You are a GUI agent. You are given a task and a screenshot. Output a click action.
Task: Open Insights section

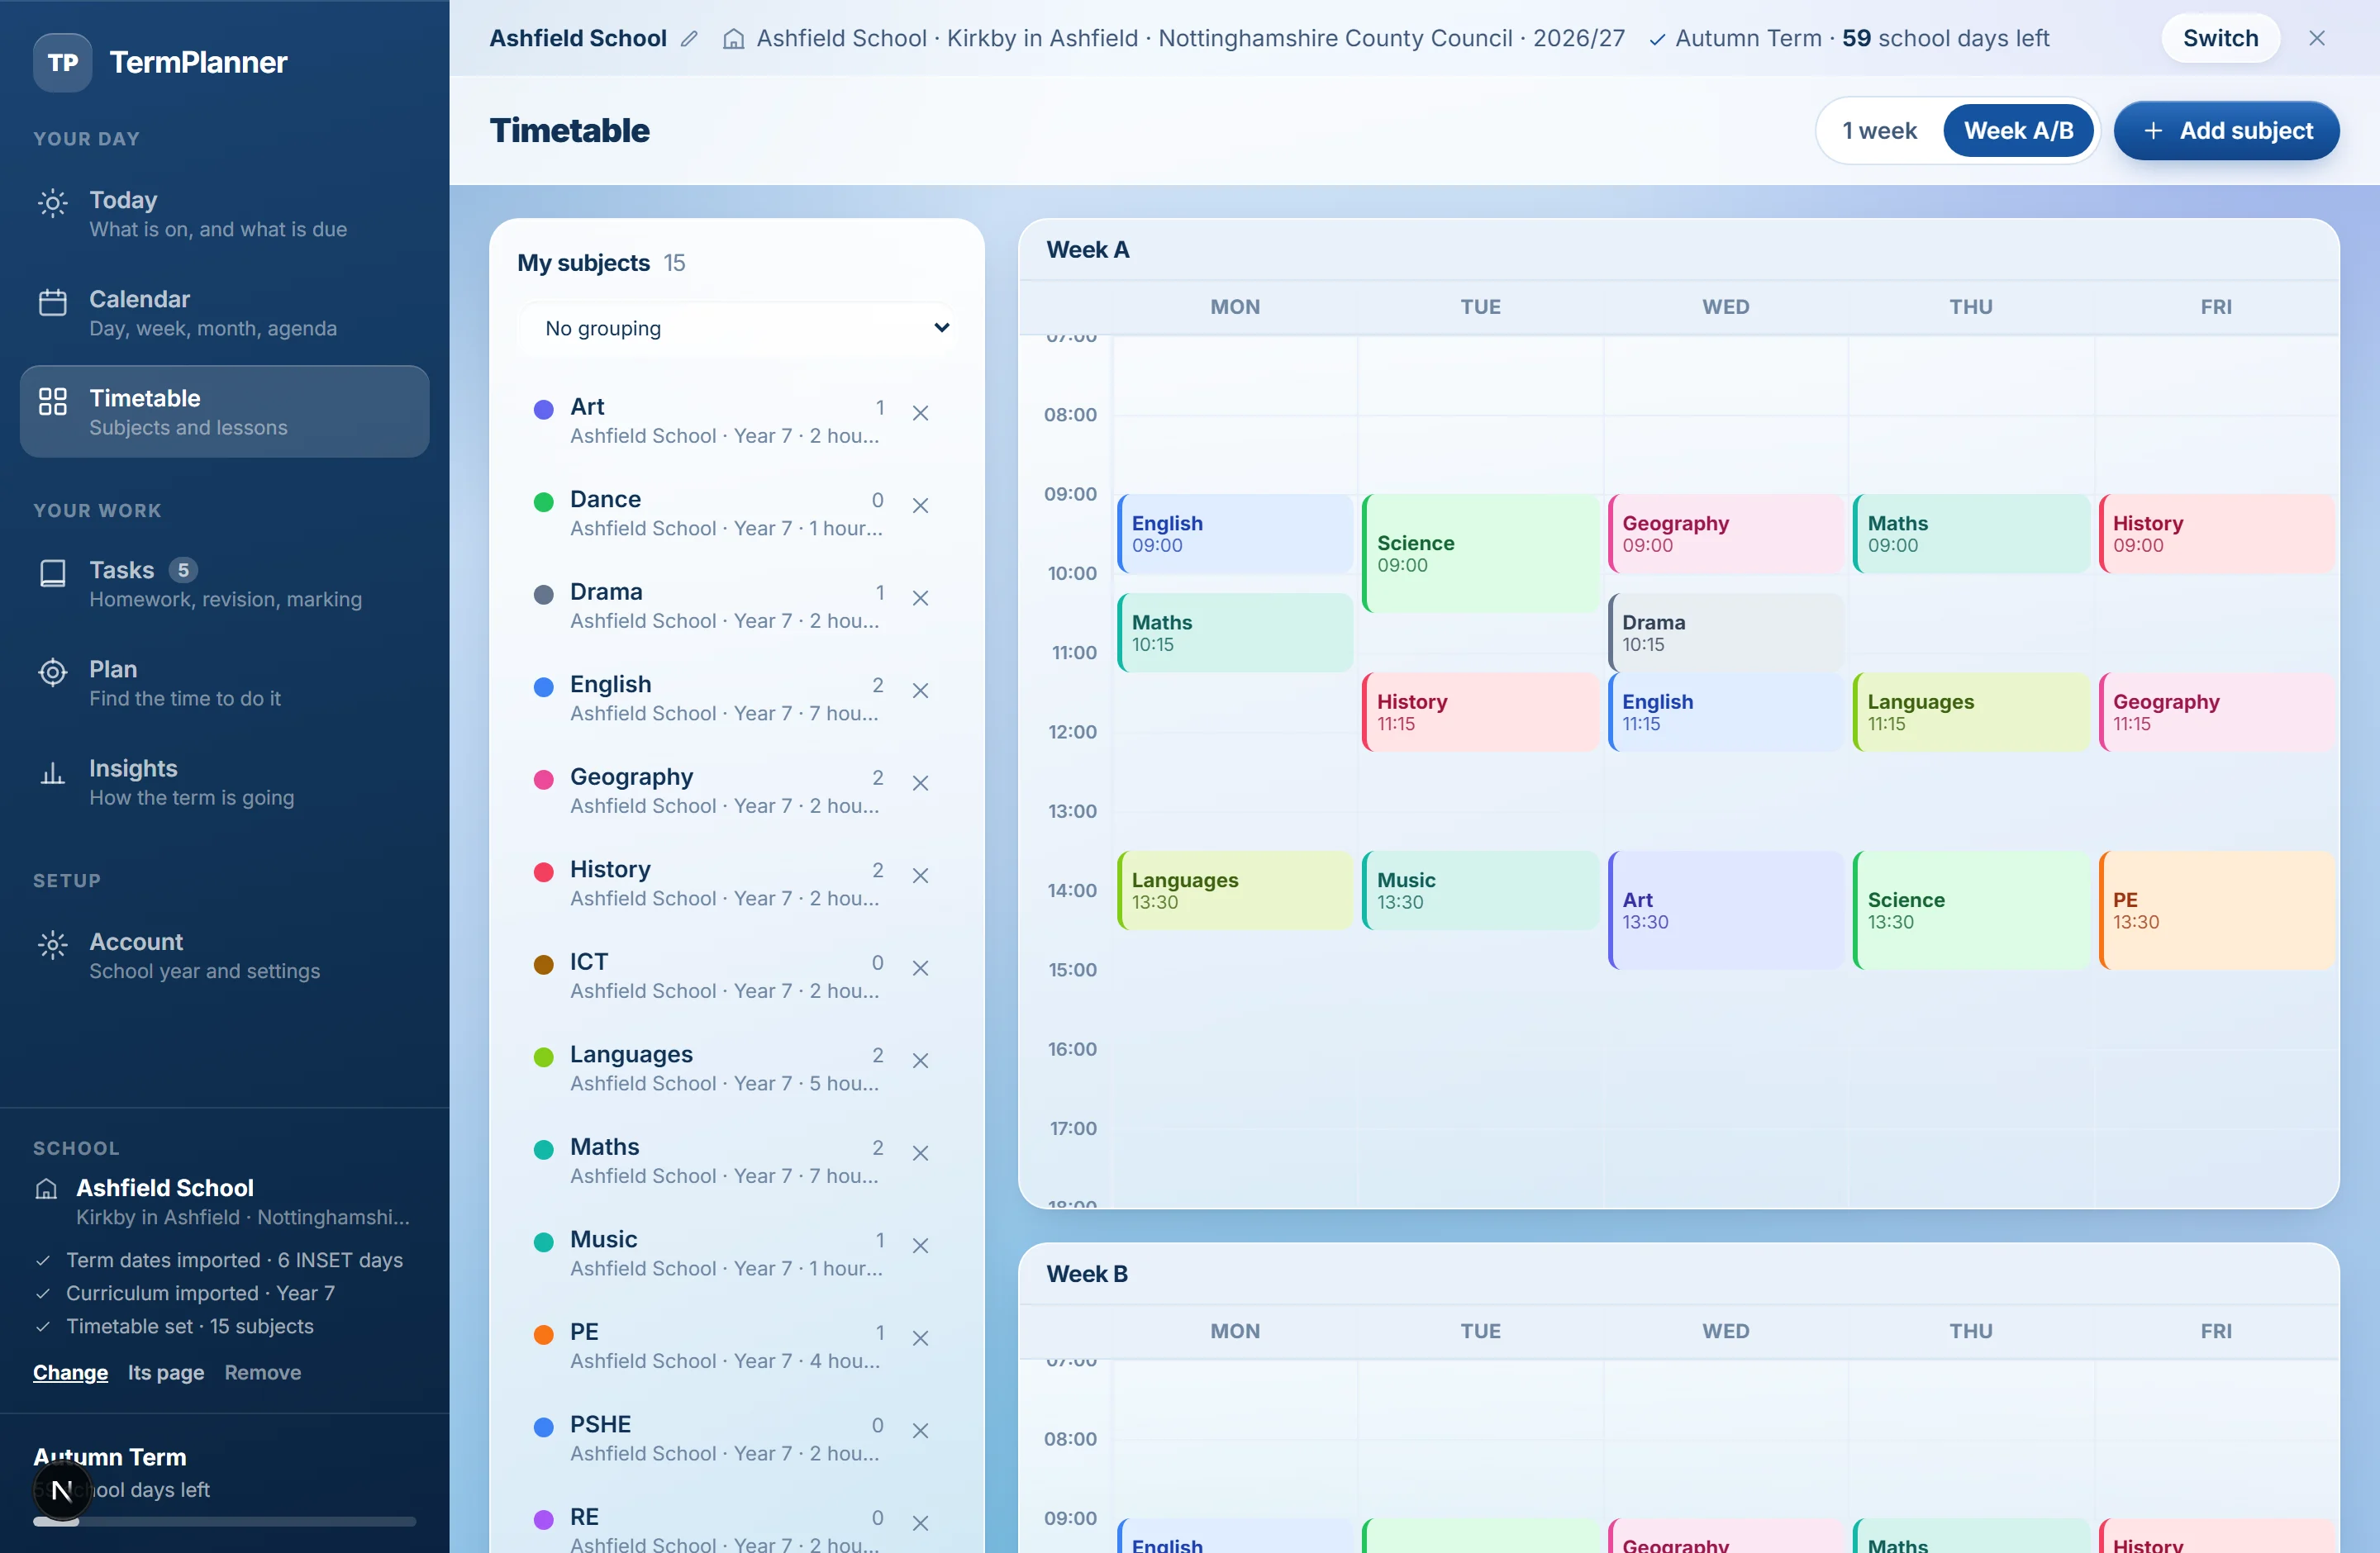(224, 781)
